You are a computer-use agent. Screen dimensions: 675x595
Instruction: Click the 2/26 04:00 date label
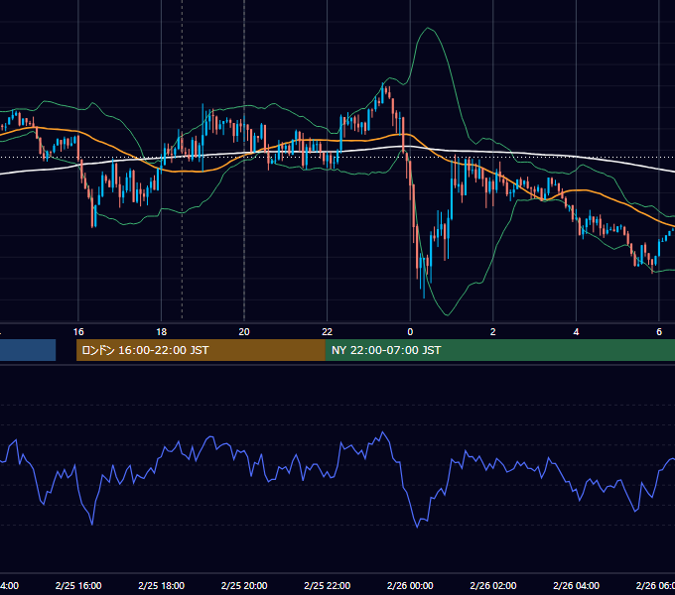tap(576, 585)
